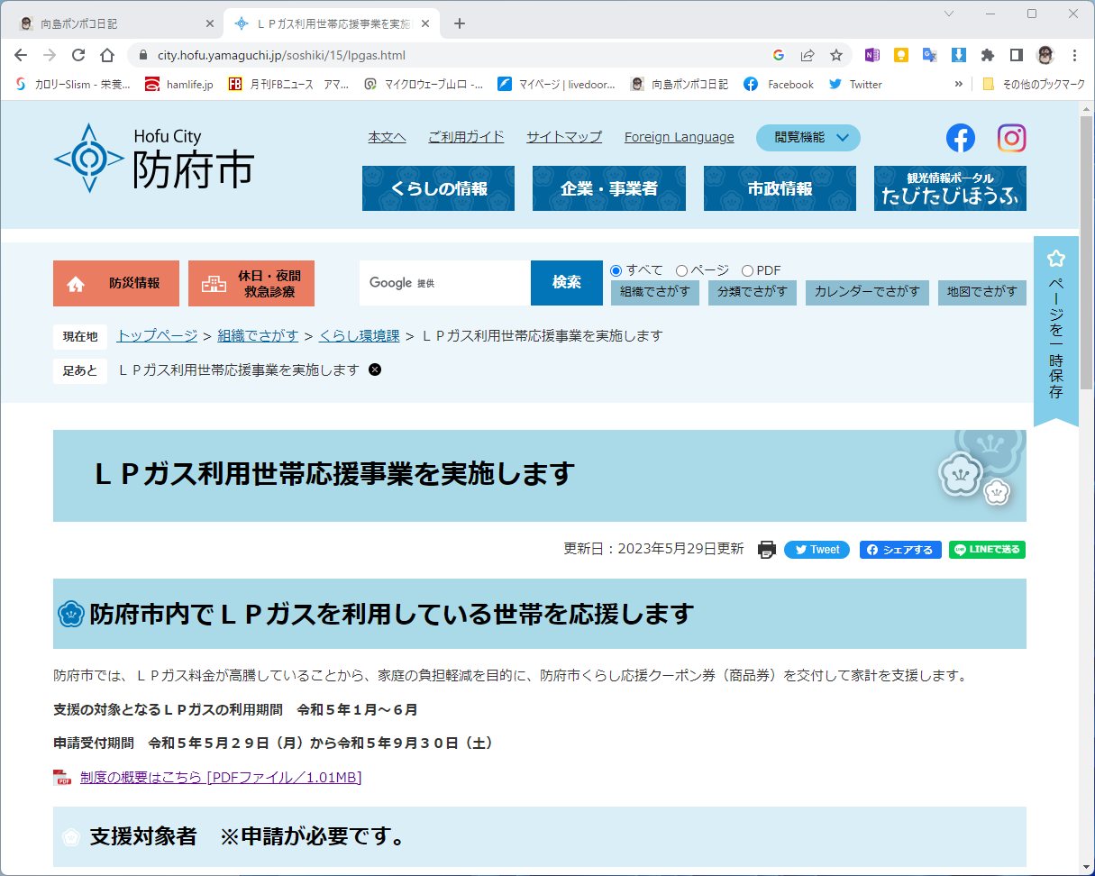Open the hamlife.jp bookmark
The image size is (1095, 876).
[179, 84]
